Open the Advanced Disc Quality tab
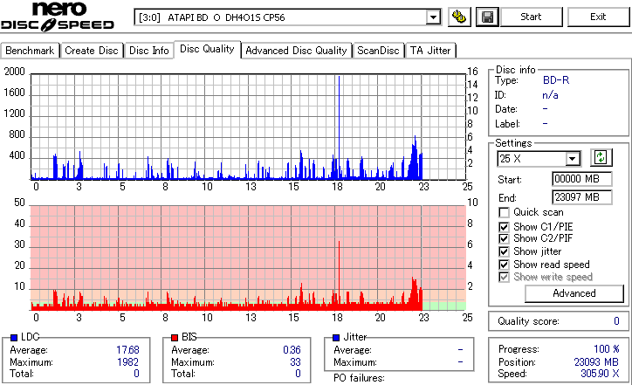The height and width of the screenshot is (385, 632). [x=296, y=51]
